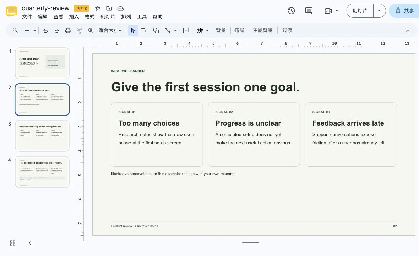Open the new slide layout dropdown arrow
This screenshot has height=256, width=419.
point(35,31)
